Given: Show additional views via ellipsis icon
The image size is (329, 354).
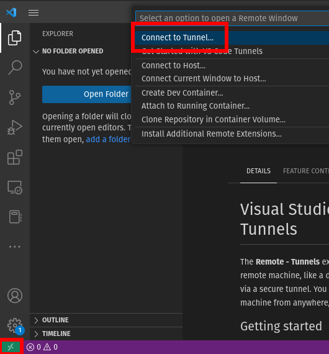Looking at the screenshot, I should tap(15, 247).
